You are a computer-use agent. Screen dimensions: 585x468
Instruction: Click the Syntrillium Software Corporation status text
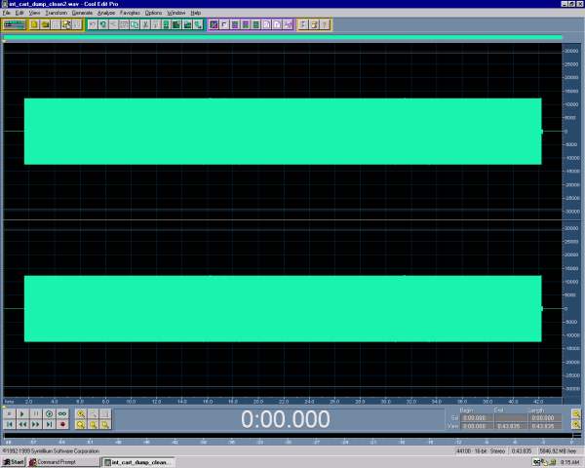pyautogui.click(x=51, y=451)
